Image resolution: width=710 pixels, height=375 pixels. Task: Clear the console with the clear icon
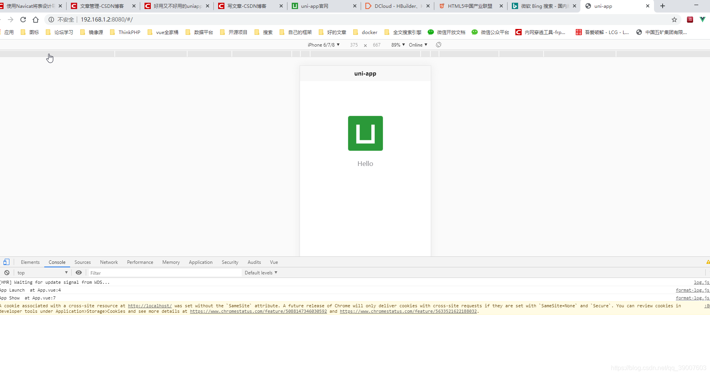(7, 273)
